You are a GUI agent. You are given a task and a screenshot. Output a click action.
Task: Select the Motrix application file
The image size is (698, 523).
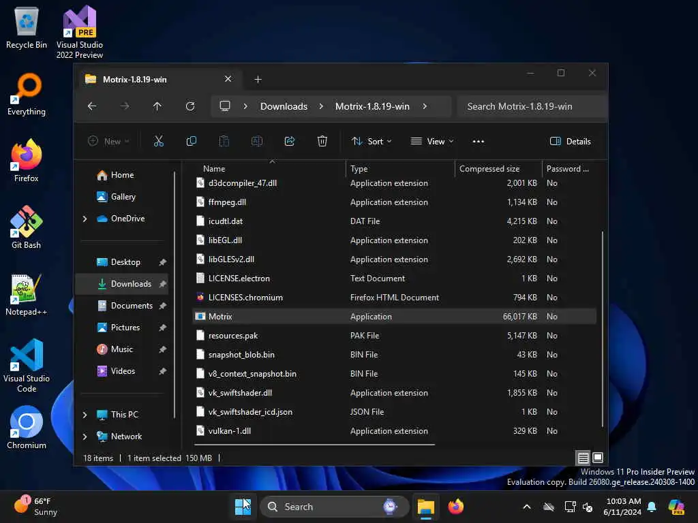point(394,316)
